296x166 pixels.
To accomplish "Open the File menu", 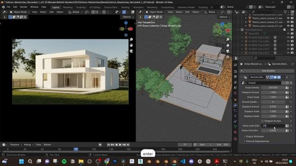I will (8, 7).
